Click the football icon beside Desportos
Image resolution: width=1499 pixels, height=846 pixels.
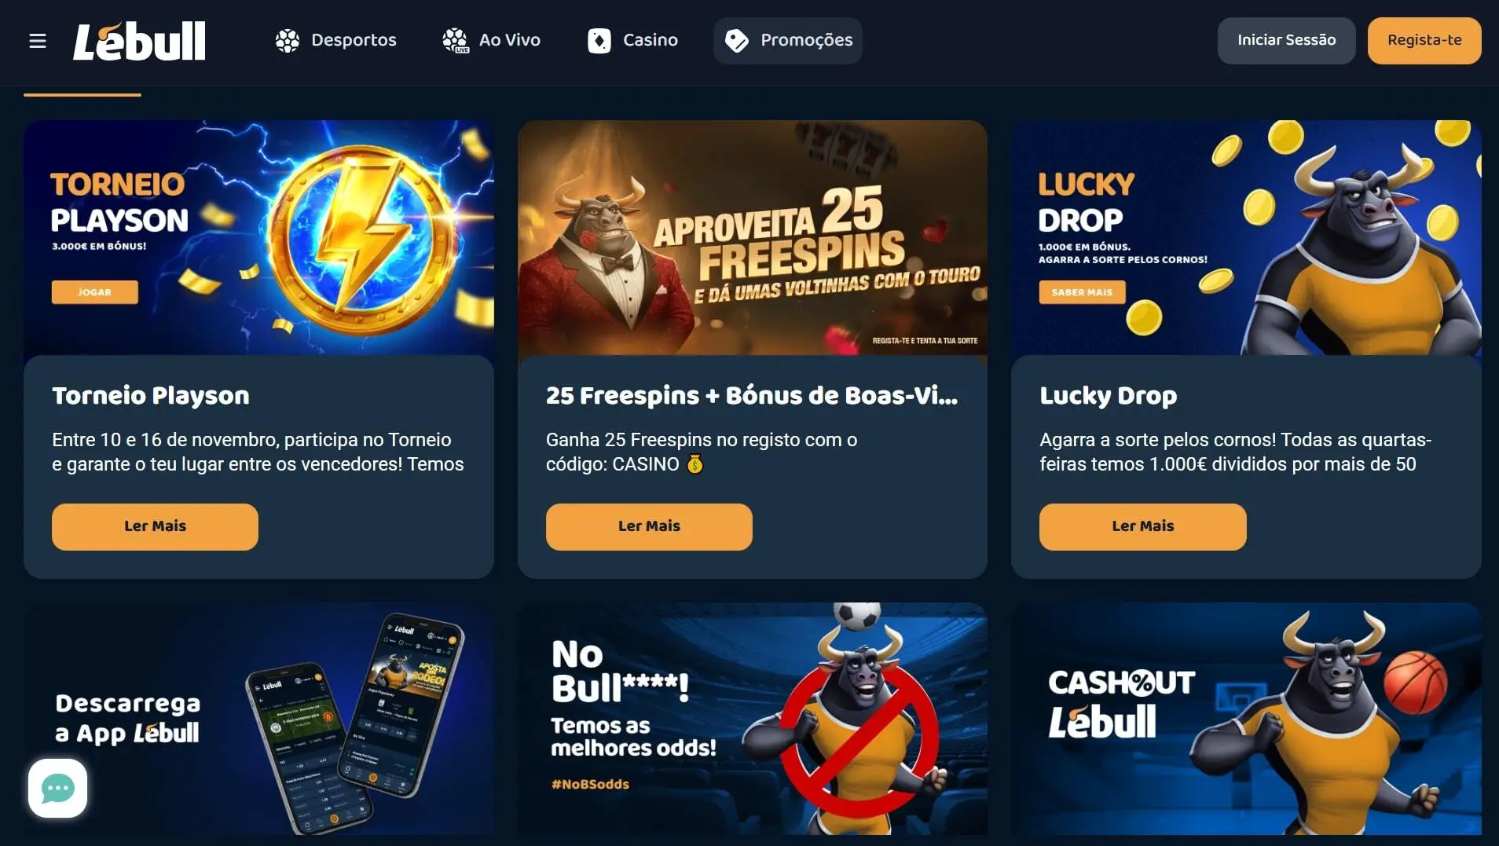(288, 41)
